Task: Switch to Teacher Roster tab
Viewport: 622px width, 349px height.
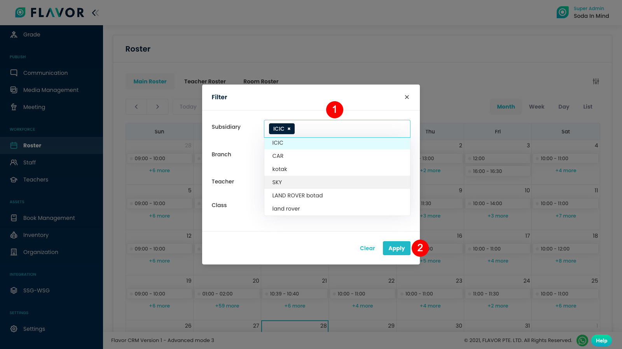Action: coord(205,81)
